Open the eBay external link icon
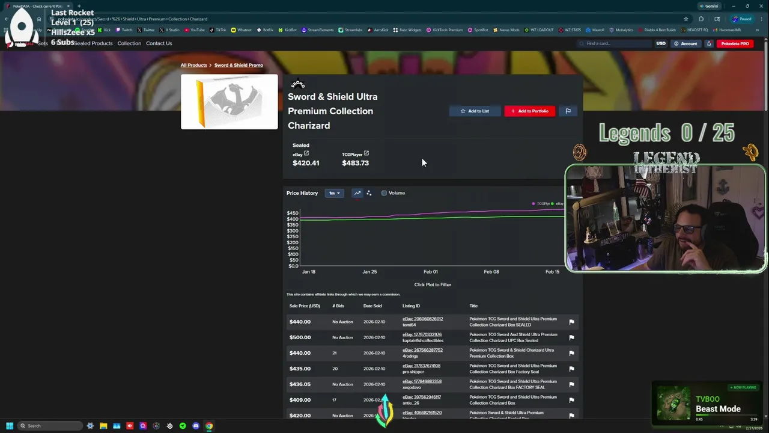Screen dimensions: 769x433 click(x=306, y=154)
